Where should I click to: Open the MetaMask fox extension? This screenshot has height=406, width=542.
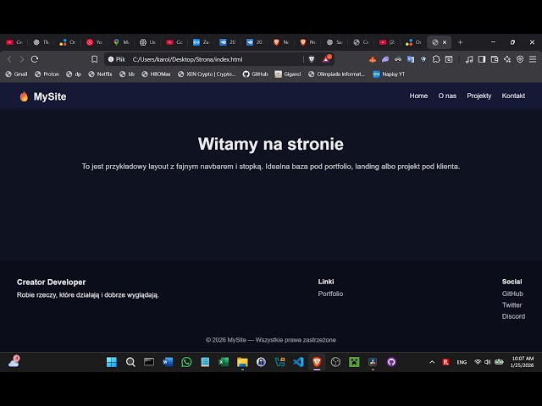373,59
